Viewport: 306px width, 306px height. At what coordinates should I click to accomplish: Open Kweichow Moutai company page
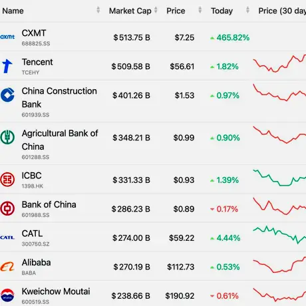[x=56, y=291]
